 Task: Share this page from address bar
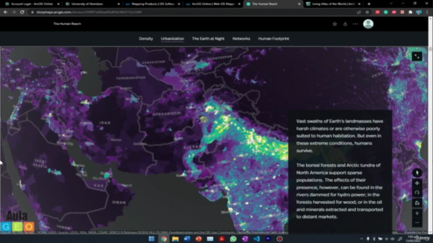click(359, 12)
